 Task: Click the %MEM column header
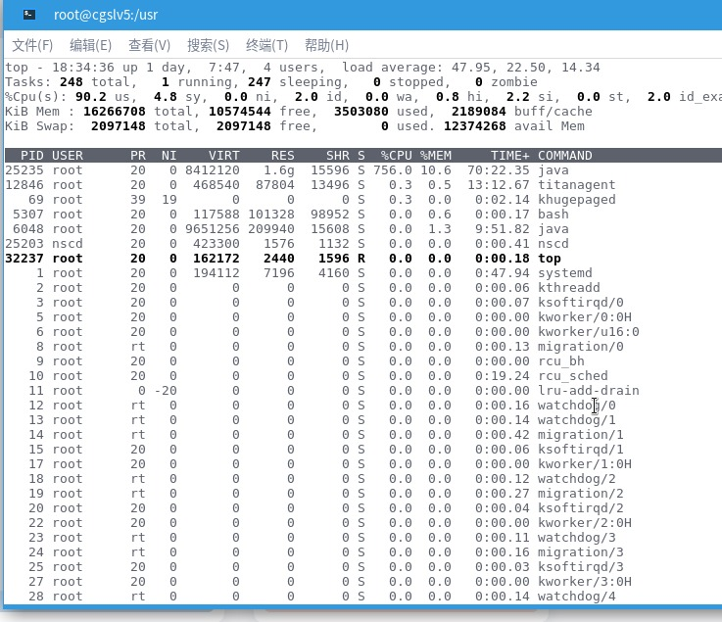[436, 156]
